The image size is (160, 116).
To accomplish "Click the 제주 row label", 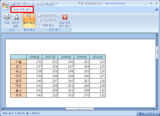I will [x=18, y=95].
